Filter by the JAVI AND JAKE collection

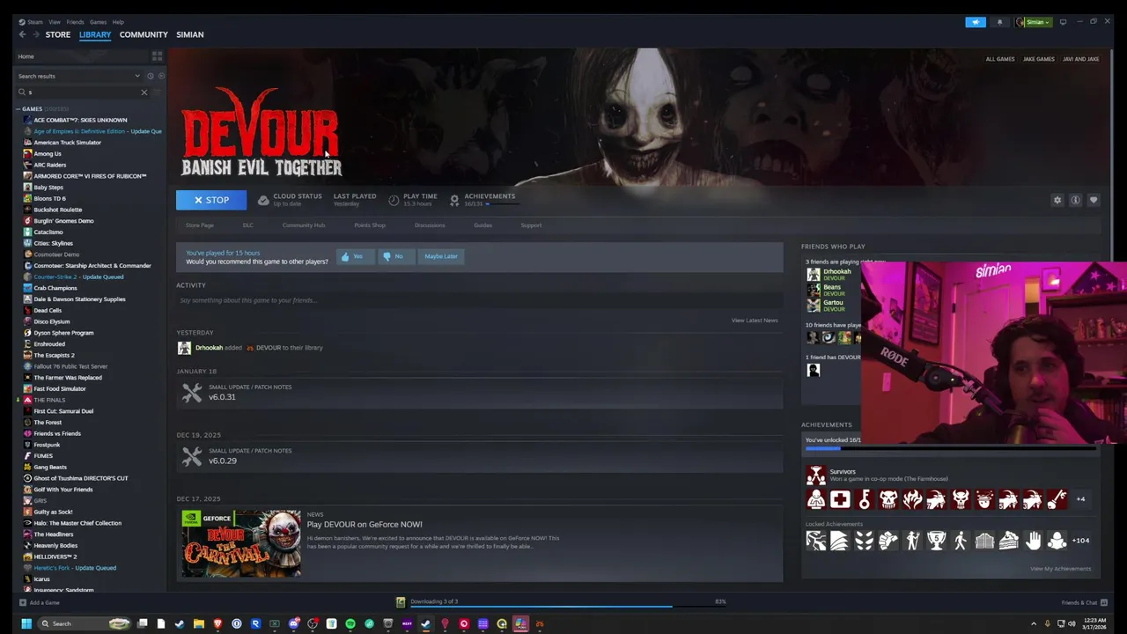click(1080, 59)
